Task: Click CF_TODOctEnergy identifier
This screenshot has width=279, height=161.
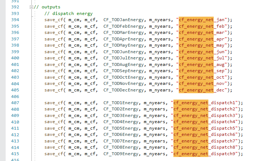Action: [124, 77]
